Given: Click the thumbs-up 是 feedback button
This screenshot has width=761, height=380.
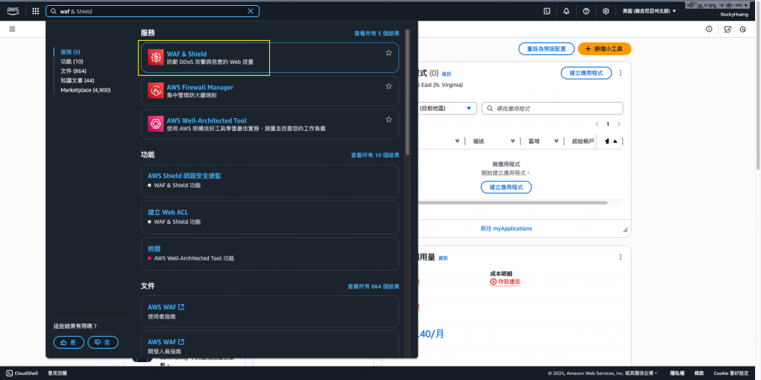Looking at the screenshot, I should click(x=69, y=342).
